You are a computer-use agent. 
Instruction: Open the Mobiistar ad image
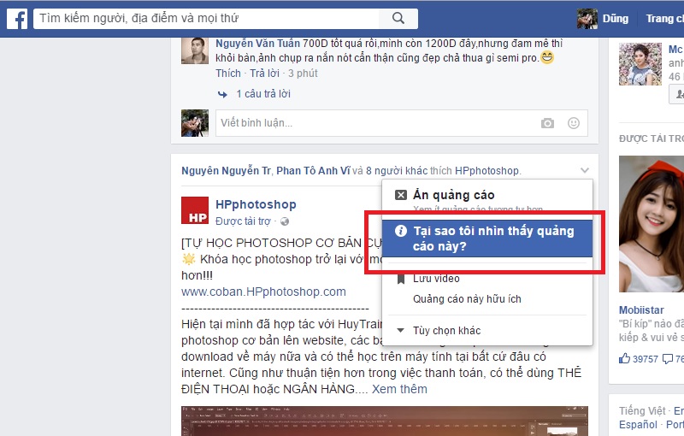pyautogui.click(x=652, y=224)
